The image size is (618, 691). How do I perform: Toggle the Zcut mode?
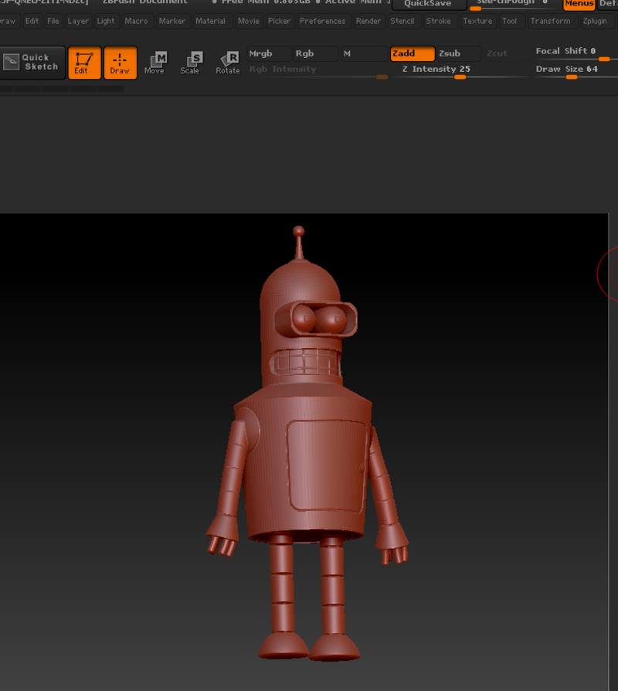tap(506, 54)
